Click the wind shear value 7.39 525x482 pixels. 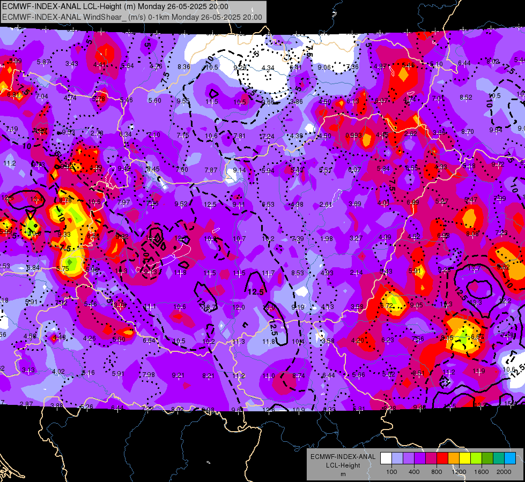click(297, 239)
